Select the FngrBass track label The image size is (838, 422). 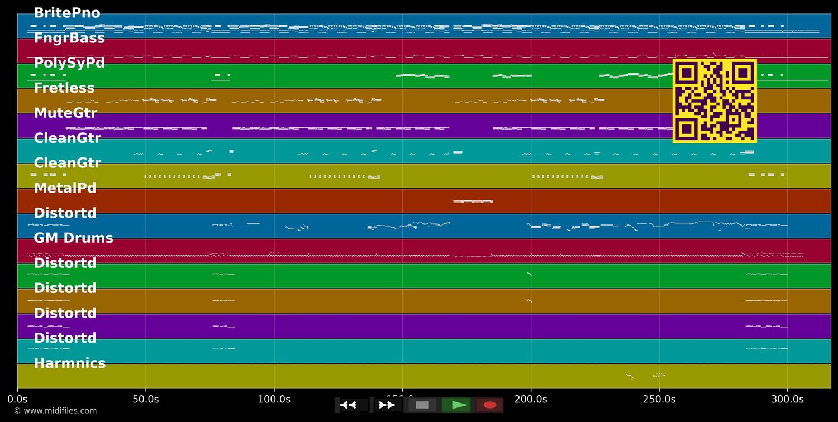pos(69,39)
